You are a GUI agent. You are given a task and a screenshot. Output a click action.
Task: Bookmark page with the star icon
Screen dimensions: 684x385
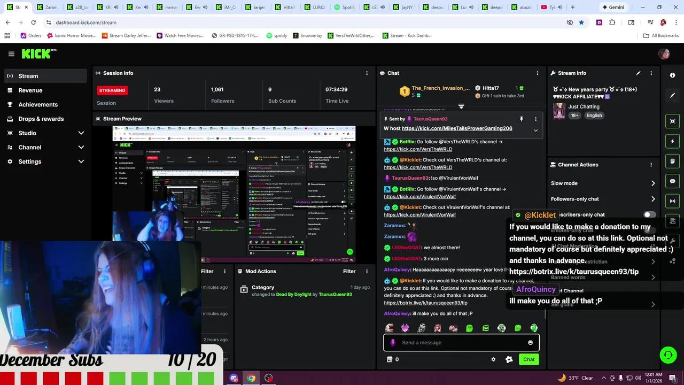581,22
